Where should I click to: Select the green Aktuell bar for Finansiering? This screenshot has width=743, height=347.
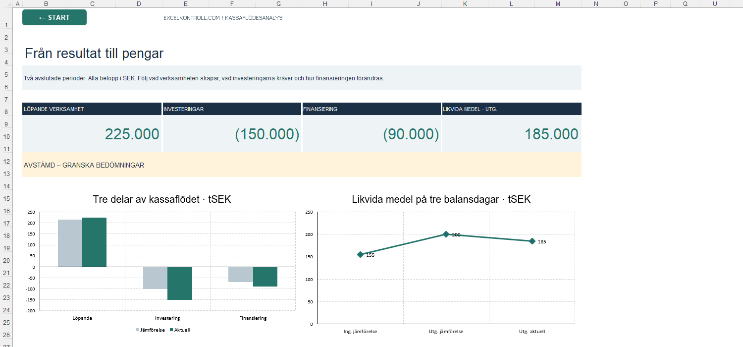click(265, 277)
